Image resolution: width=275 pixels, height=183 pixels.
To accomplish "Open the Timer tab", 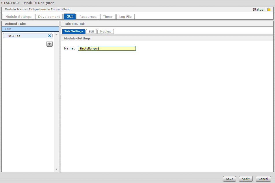I will [108, 17].
